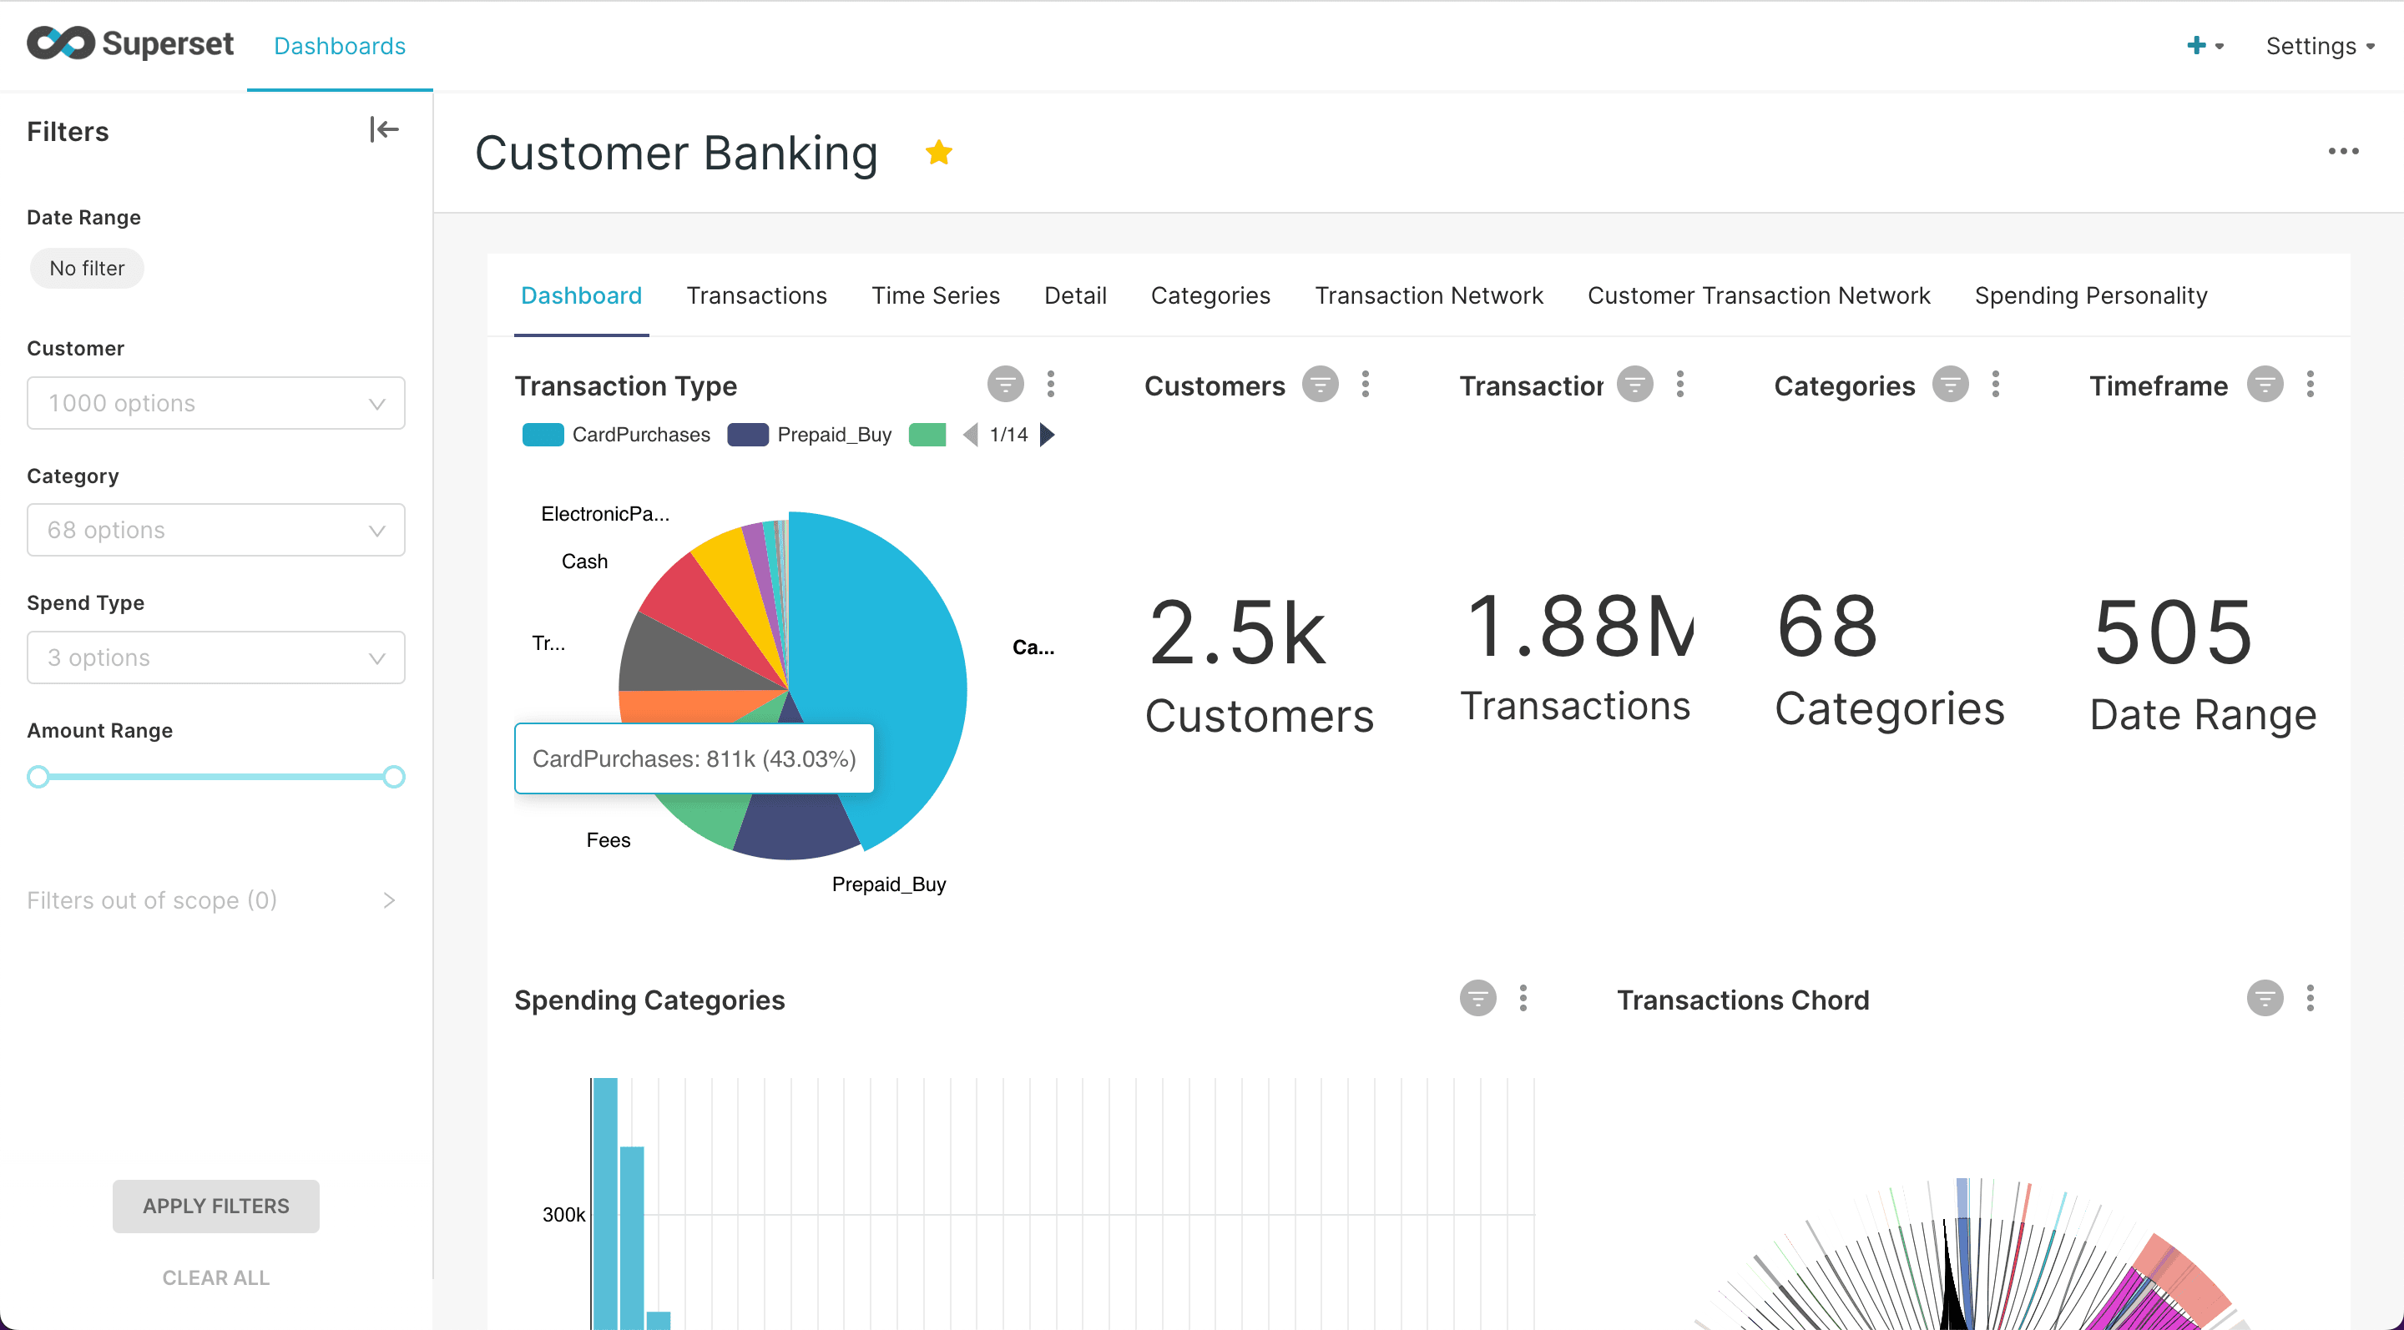Go to next legend page arrow

[1047, 435]
